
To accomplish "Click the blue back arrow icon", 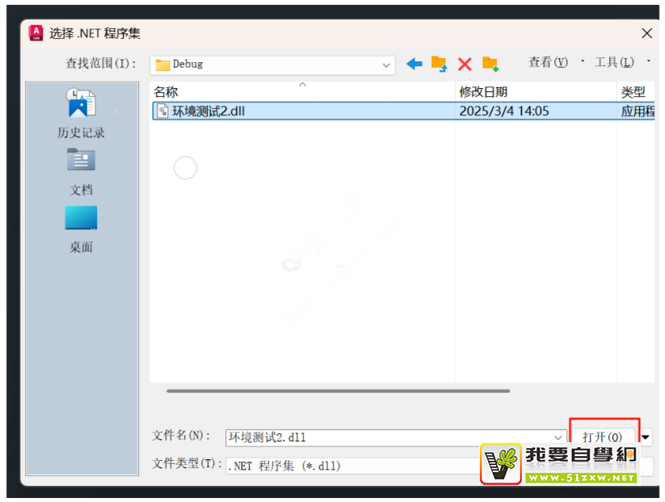I will pos(415,64).
